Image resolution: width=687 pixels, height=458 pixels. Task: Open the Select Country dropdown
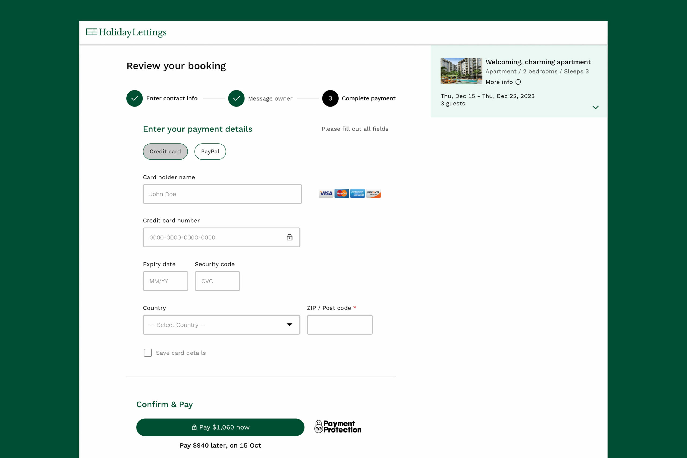(x=221, y=324)
